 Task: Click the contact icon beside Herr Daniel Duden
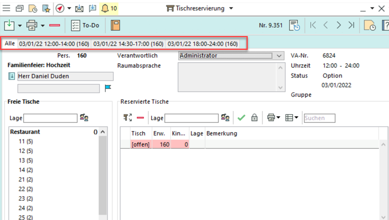(x=11, y=76)
